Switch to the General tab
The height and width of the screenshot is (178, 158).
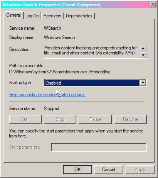(x=13, y=15)
